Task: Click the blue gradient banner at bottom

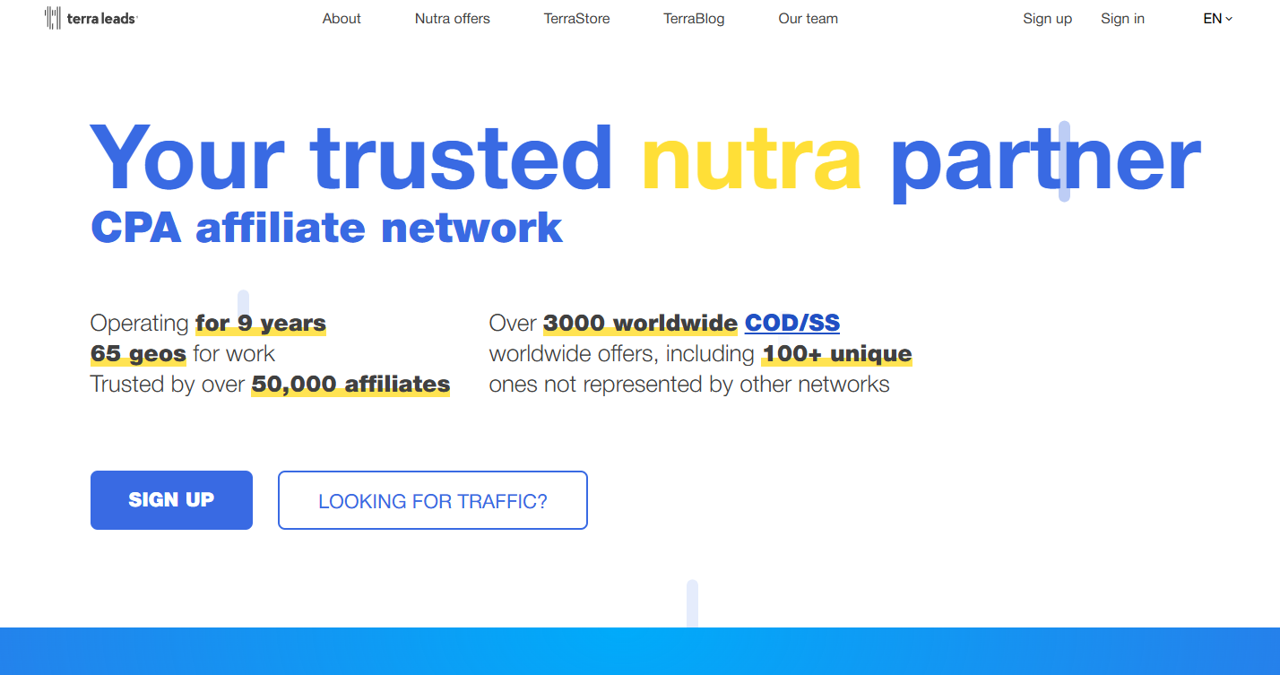Action: [x=640, y=652]
